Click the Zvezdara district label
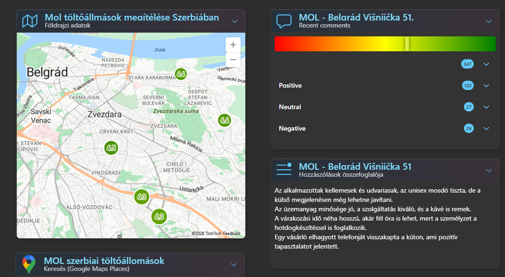 coord(104,114)
